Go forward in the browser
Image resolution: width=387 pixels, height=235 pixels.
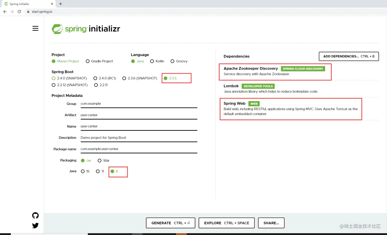(x=12, y=12)
